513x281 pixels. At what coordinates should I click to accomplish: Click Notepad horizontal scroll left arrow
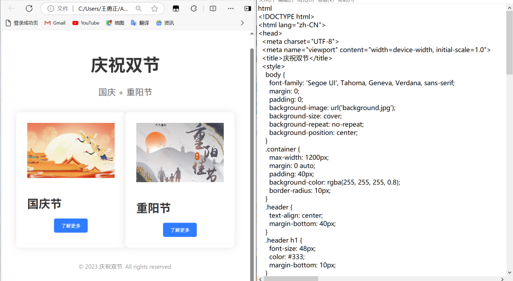[260, 279]
